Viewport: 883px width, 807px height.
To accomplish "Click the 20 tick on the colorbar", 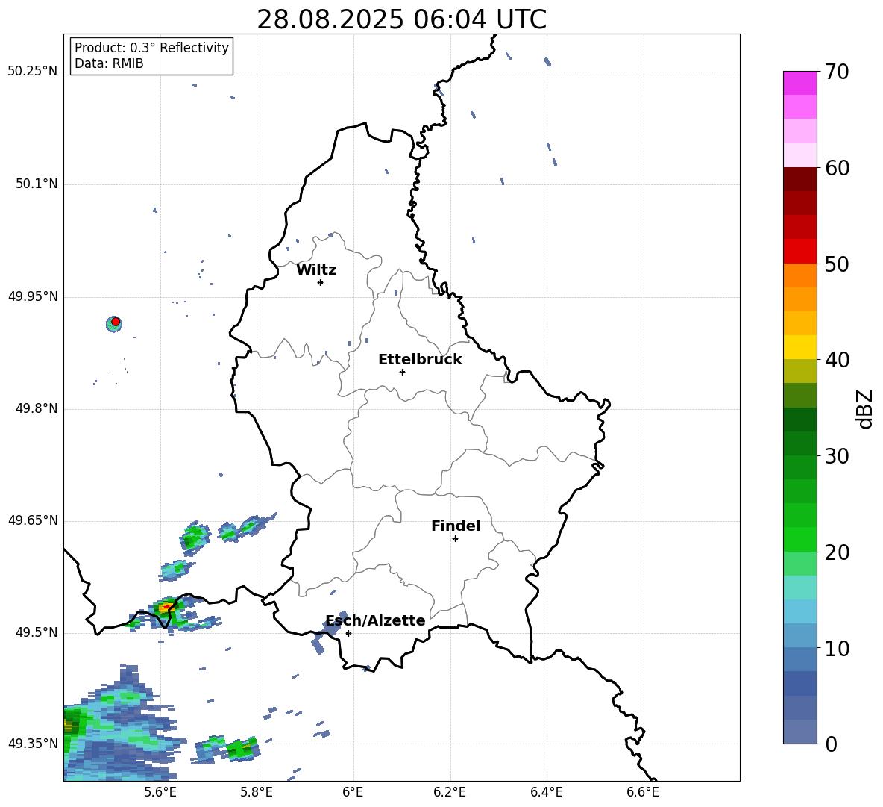I will pyautogui.click(x=837, y=552).
